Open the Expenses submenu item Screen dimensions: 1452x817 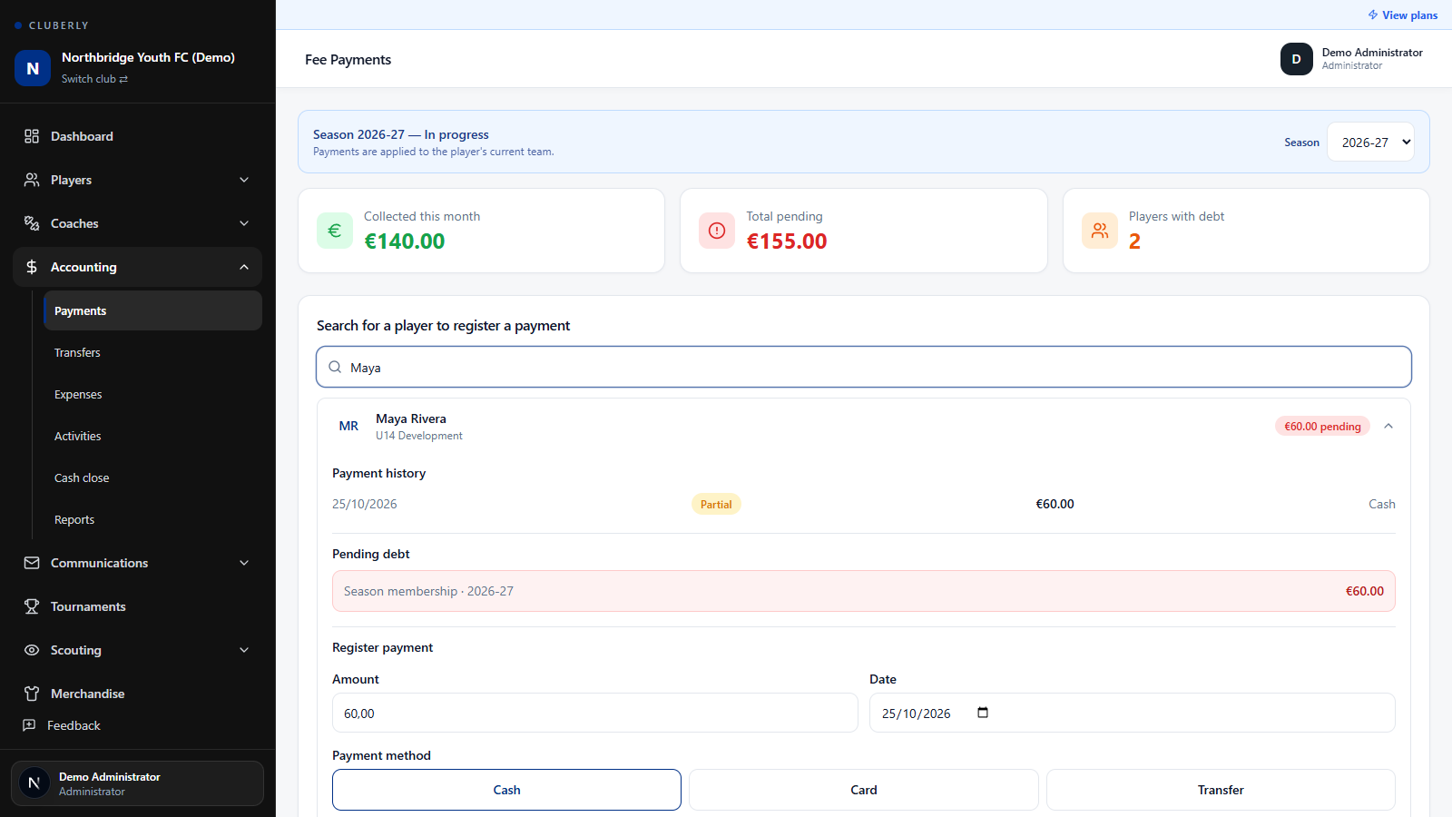152,394
